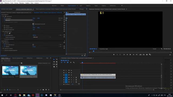The width and height of the screenshot is (173, 97).
Task: Switch to the Цвет workspace tab
Action: [x=81, y=6]
